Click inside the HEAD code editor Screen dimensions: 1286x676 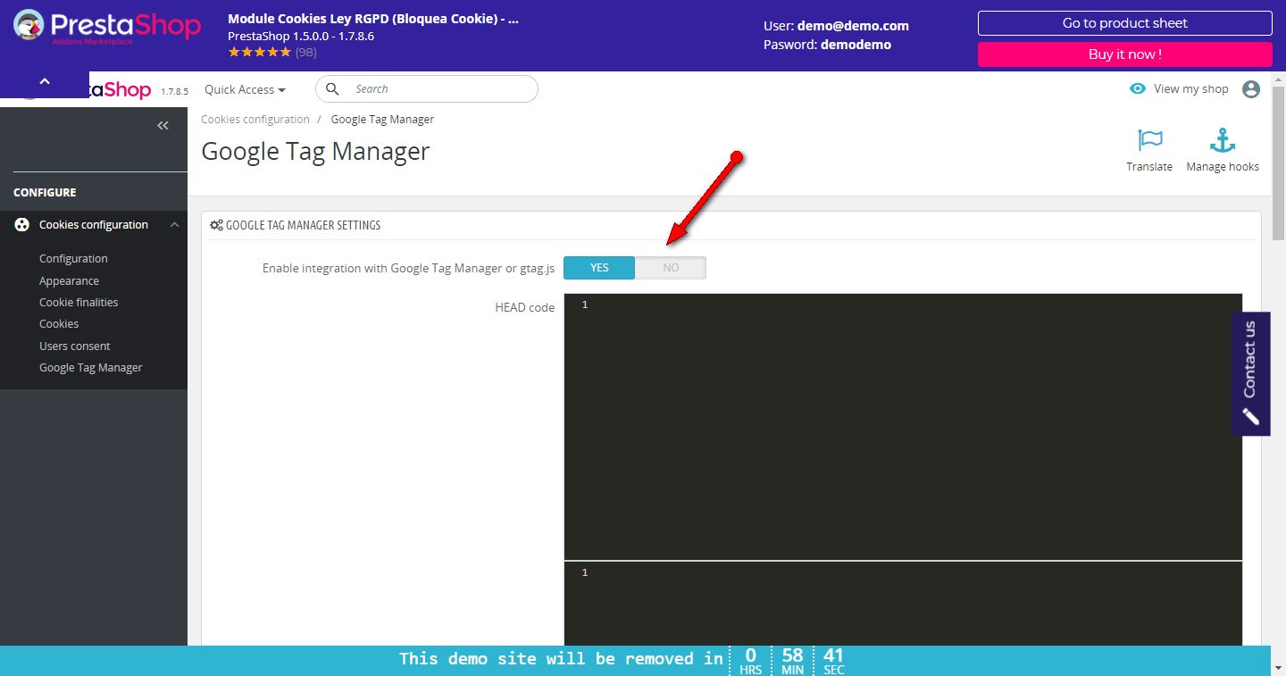tap(903, 427)
